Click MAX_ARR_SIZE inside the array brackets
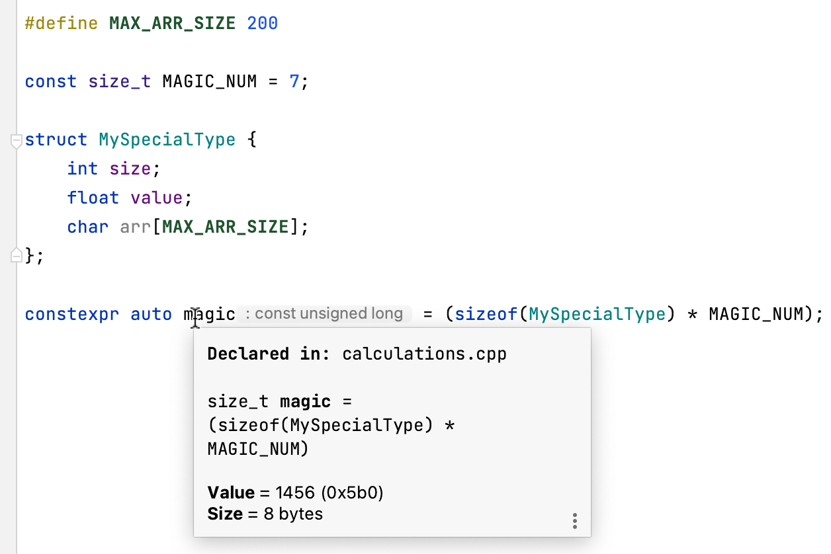The width and height of the screenshot is (831, 554). coord(226,227)
